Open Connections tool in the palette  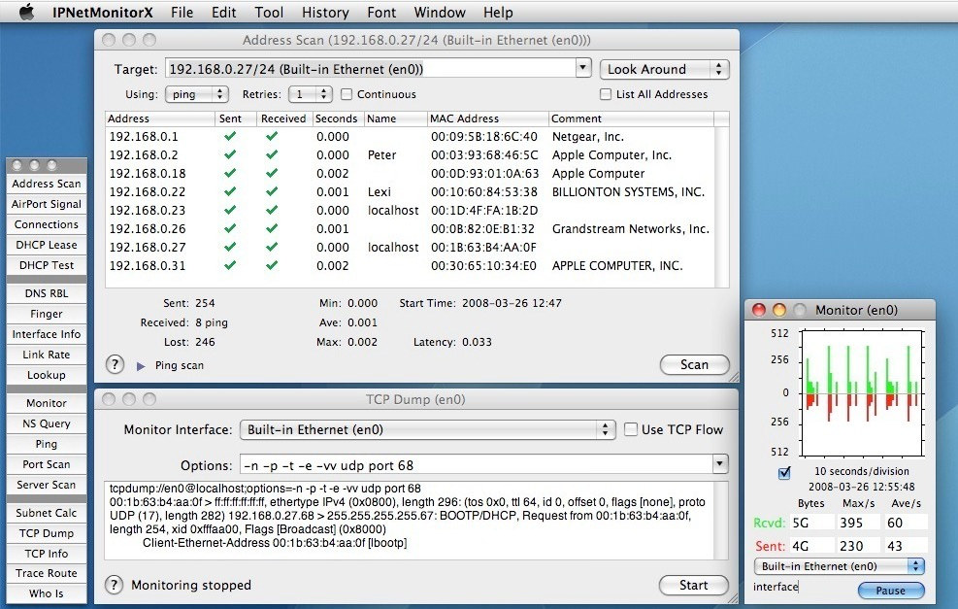47,224
